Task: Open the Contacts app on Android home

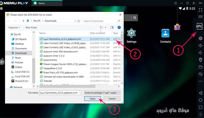Action: [165, 36]
